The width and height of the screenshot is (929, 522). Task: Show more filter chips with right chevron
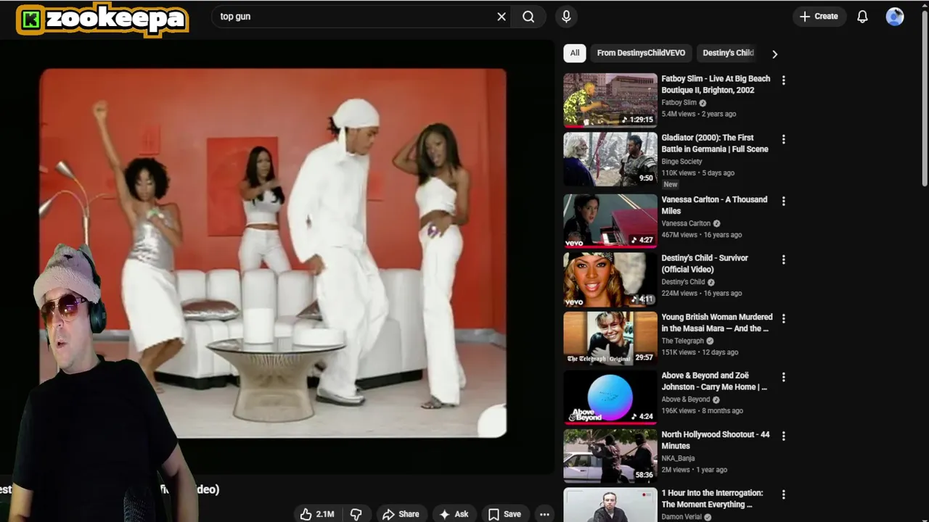(x=774, y=54)
